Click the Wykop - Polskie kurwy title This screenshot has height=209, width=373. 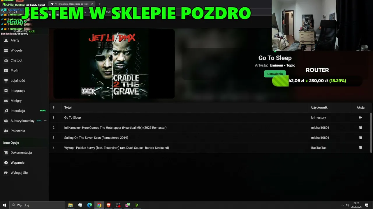[x=117, y=148]
